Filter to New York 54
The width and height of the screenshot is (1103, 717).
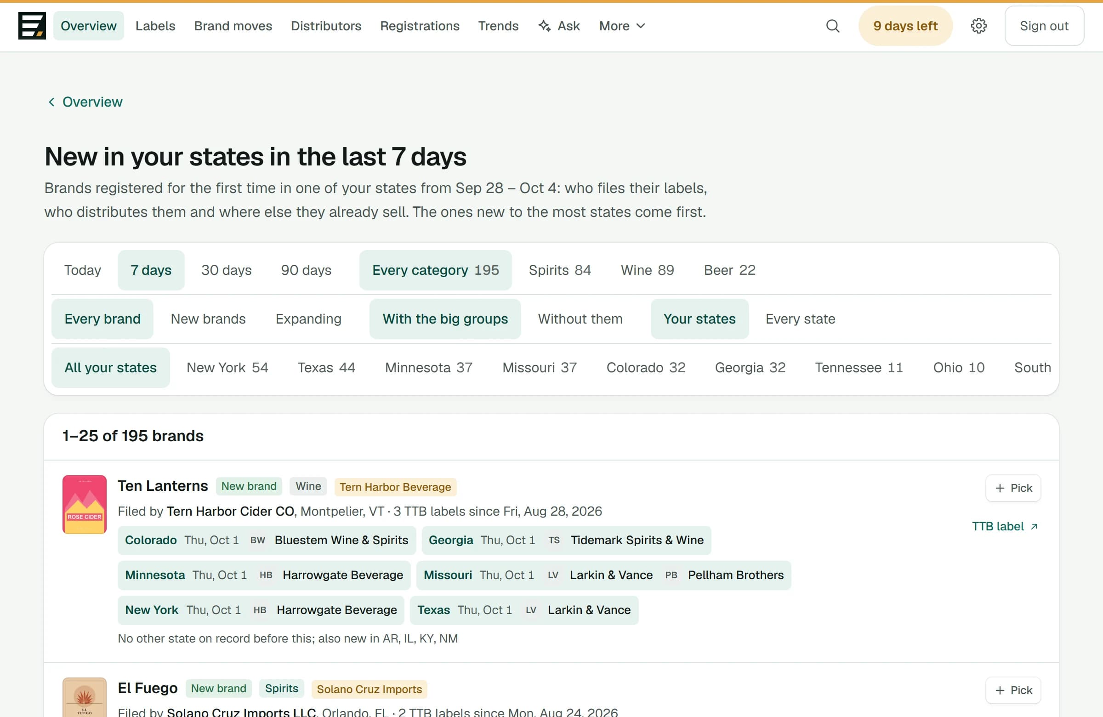coord(227,368)
